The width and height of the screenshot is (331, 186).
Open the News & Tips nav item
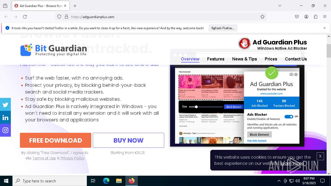(245, 59)
